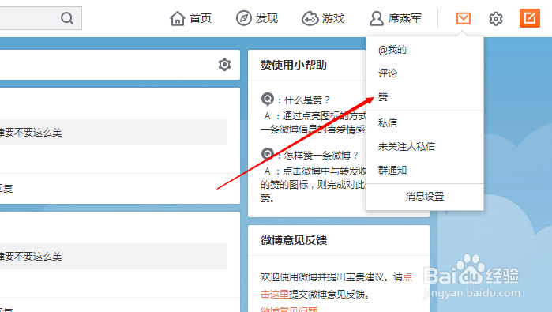Click the orange compose weibo button
This screenshot has width=552, height=312.
pyautogui.click(x=529, y=18)
